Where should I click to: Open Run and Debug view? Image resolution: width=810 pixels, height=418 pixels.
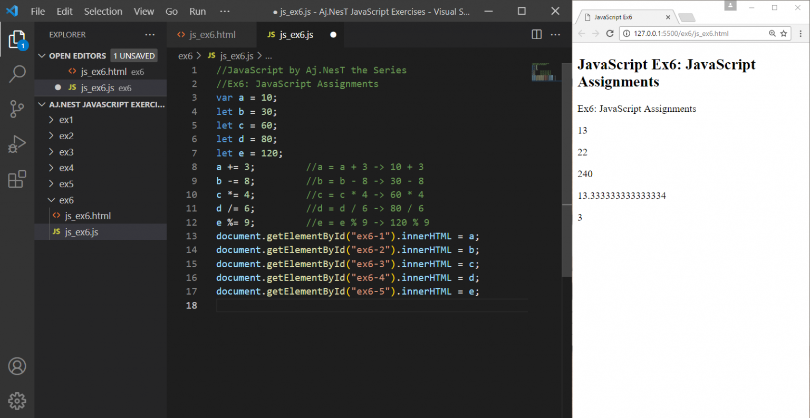point(17,144)
